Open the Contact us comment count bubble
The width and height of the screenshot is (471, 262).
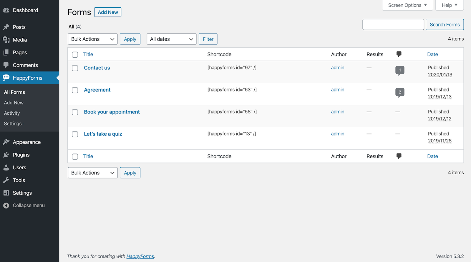[400, 71]
